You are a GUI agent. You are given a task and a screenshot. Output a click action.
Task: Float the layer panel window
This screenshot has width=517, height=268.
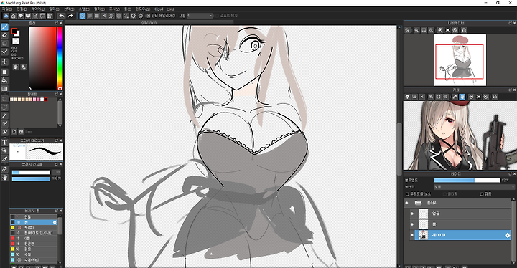point(510,173)
